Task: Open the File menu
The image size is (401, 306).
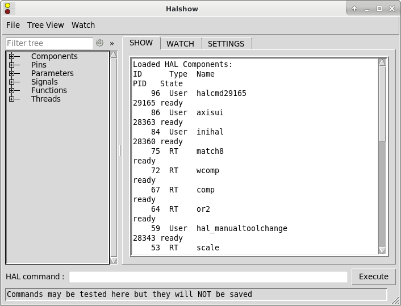Action: tap(12, 25)
